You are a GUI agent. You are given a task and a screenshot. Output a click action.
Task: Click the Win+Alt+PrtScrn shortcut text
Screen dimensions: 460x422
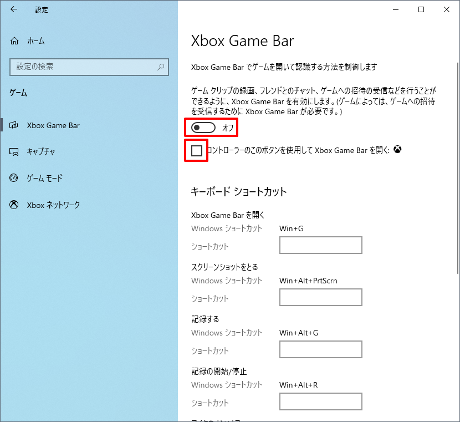tap(308, 281)
